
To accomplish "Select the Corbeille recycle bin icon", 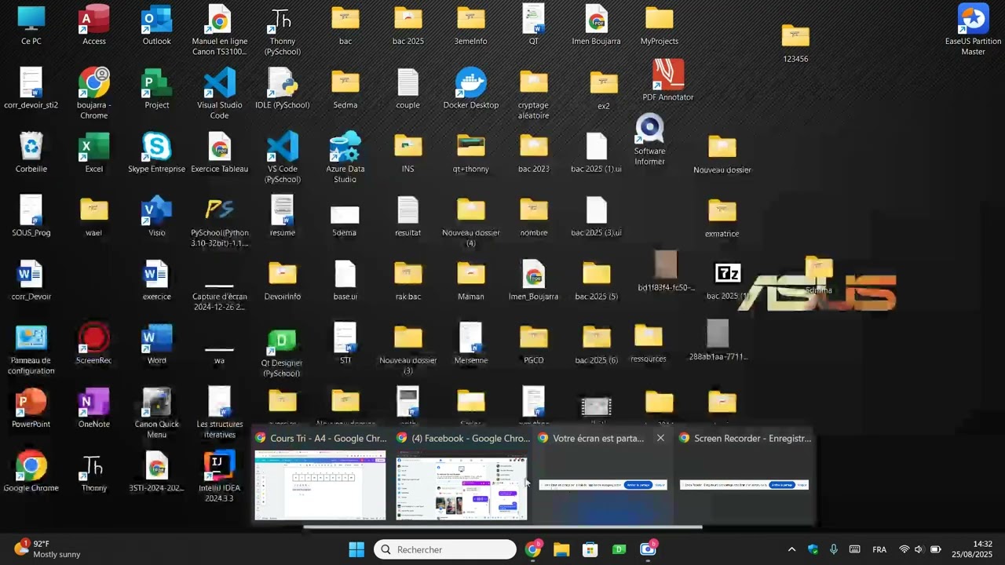I will [x=31, y=152].
